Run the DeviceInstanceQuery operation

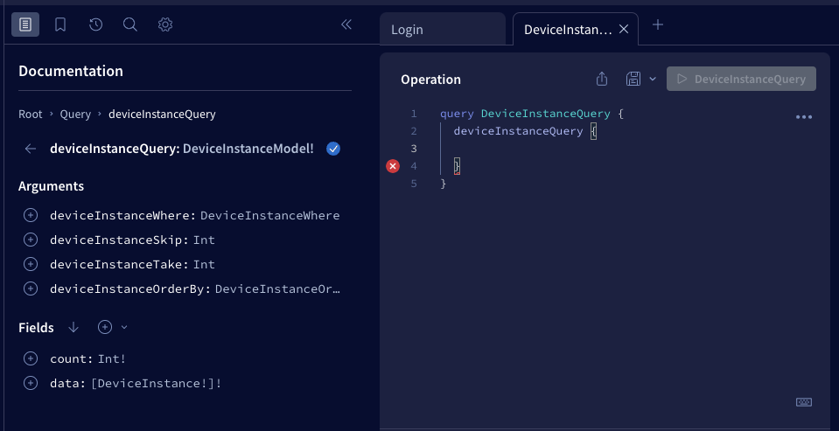(x=741, y=79)
